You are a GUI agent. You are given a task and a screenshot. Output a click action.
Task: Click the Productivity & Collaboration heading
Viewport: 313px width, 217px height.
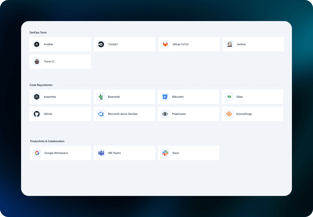47,141
